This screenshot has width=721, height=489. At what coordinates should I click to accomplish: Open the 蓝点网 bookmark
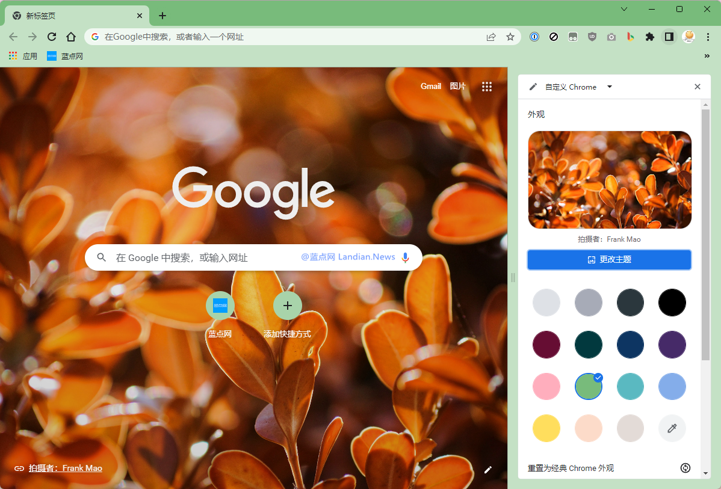click(x=65, y=56)
